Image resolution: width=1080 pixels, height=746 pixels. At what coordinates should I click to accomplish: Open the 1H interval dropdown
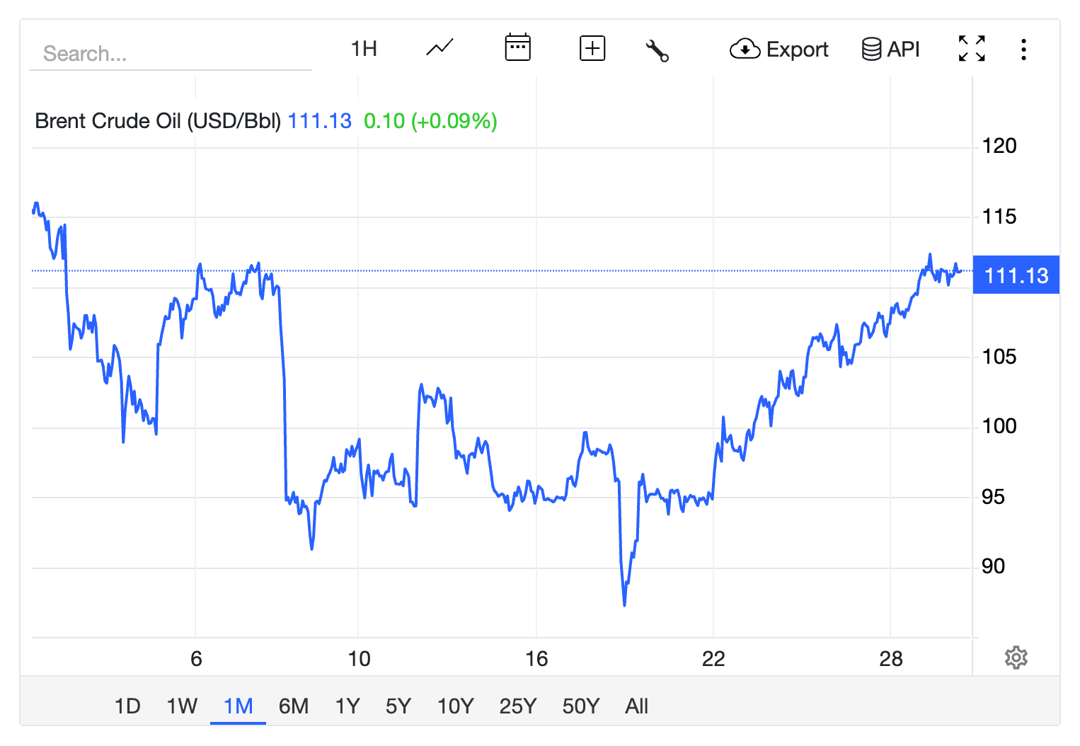pos(364,49)
